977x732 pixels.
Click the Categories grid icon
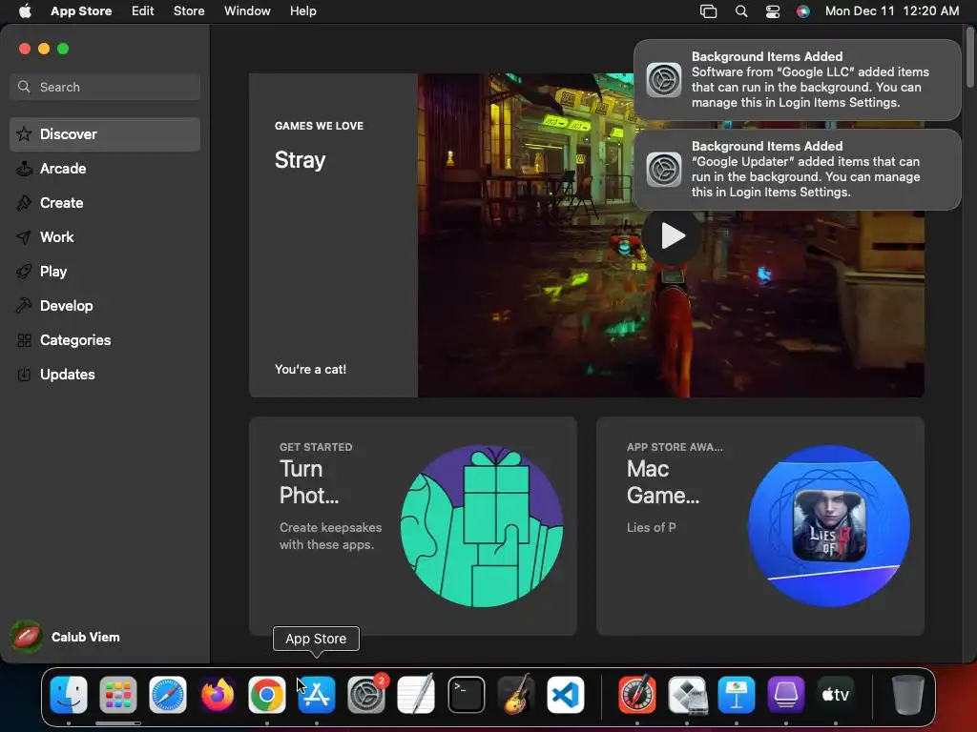[24, 340]
